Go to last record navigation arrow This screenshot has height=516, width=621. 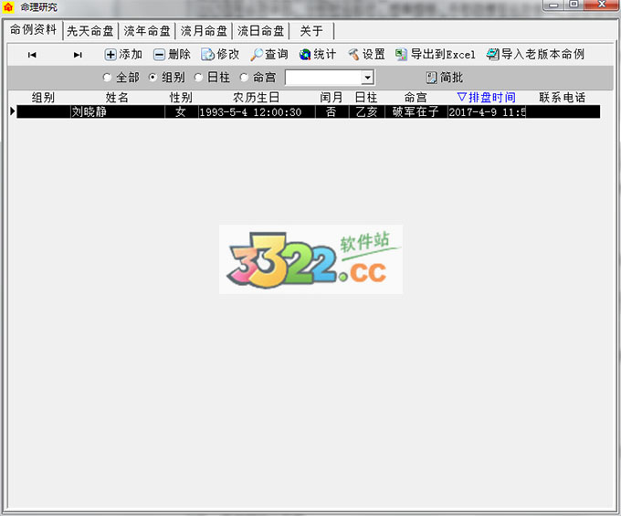(x=78, y=55)
